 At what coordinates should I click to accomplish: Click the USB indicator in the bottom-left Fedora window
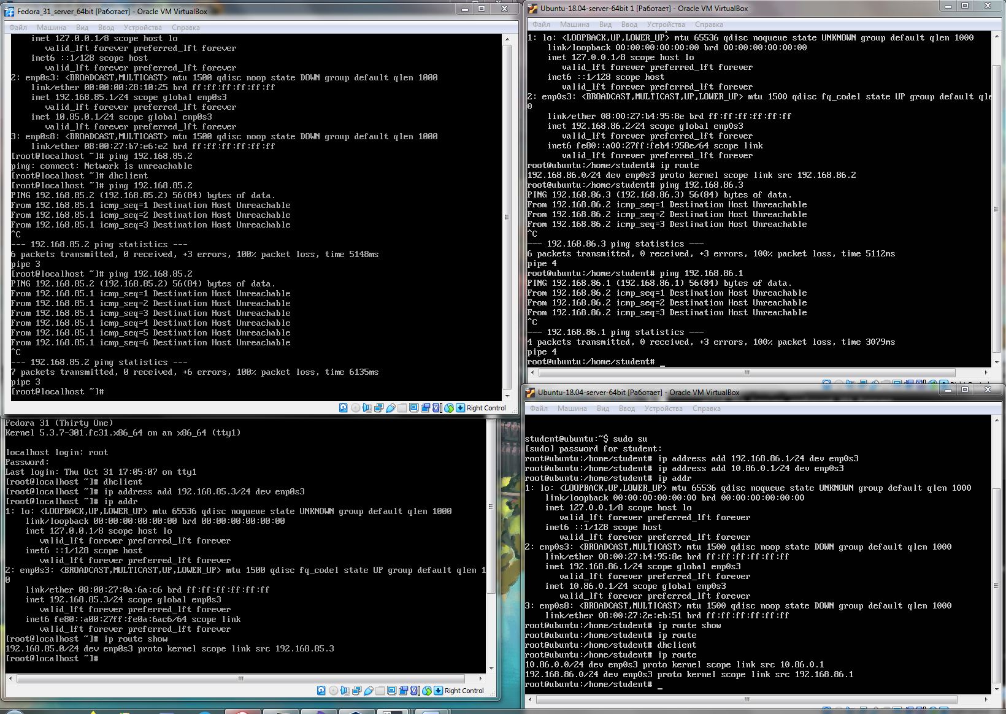(x=368, y=691)
